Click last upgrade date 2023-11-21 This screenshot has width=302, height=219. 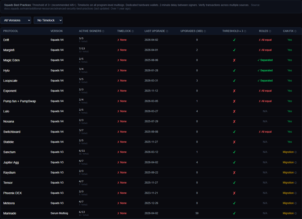[x=151, y=193]
